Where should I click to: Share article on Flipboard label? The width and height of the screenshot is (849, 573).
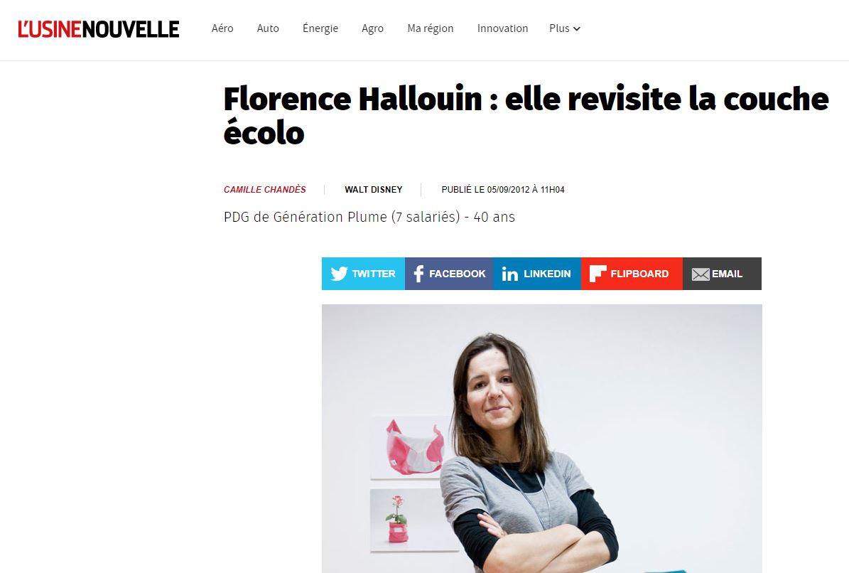pyautogui.click(x=639, y=274)
